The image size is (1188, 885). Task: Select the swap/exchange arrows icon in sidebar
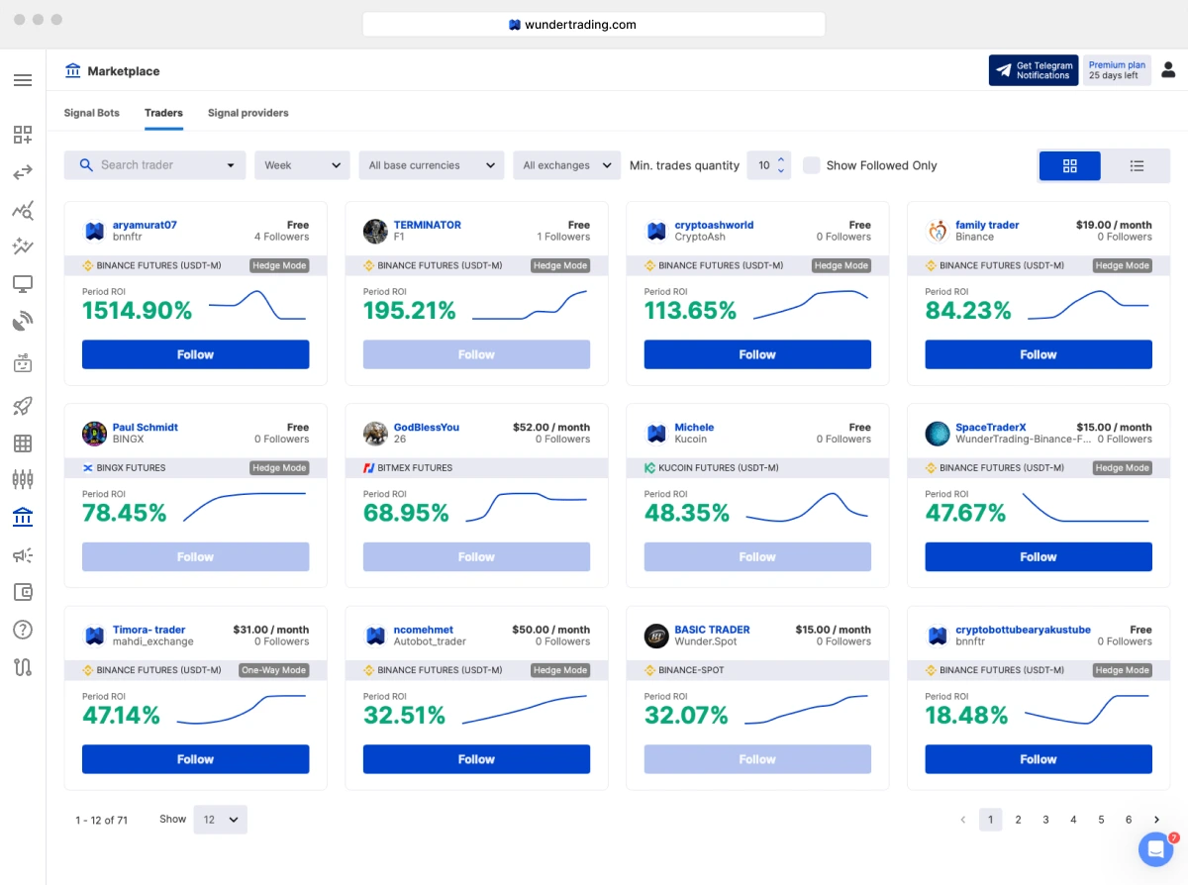[23, 172]
